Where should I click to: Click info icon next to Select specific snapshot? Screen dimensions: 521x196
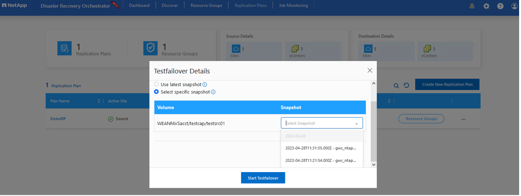(214, 92)
